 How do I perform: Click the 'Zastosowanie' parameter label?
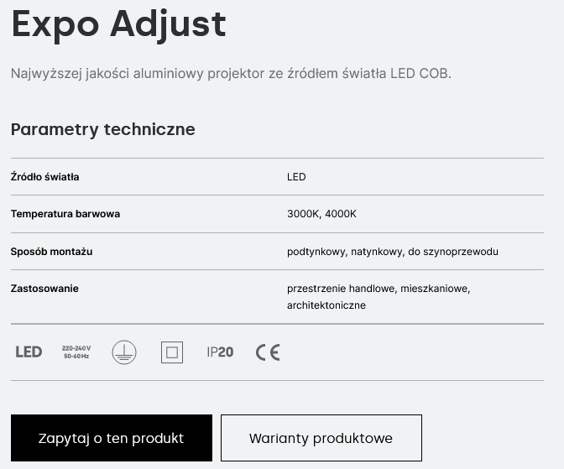[x=44, y=289]
